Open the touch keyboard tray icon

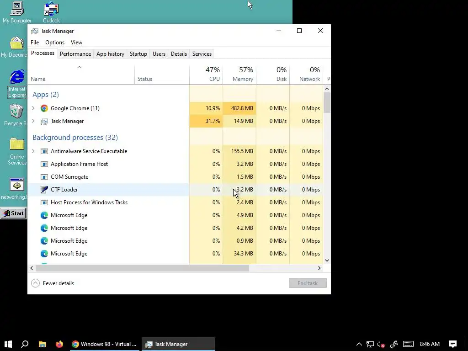click(408, 344)
